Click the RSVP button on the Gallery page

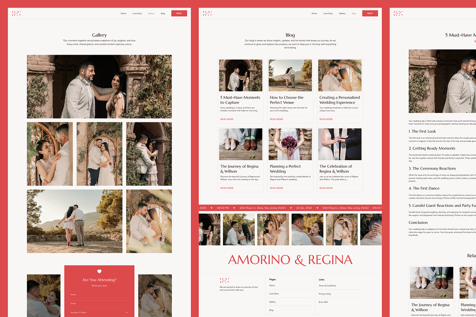[x=179, y=13]
